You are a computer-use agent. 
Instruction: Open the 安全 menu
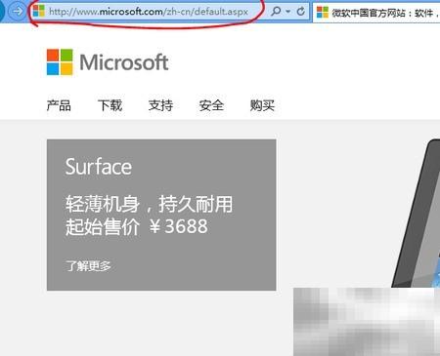click(211, 105)
